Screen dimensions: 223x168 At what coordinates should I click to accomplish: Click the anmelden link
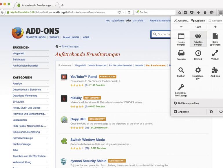tap(139, 21)
